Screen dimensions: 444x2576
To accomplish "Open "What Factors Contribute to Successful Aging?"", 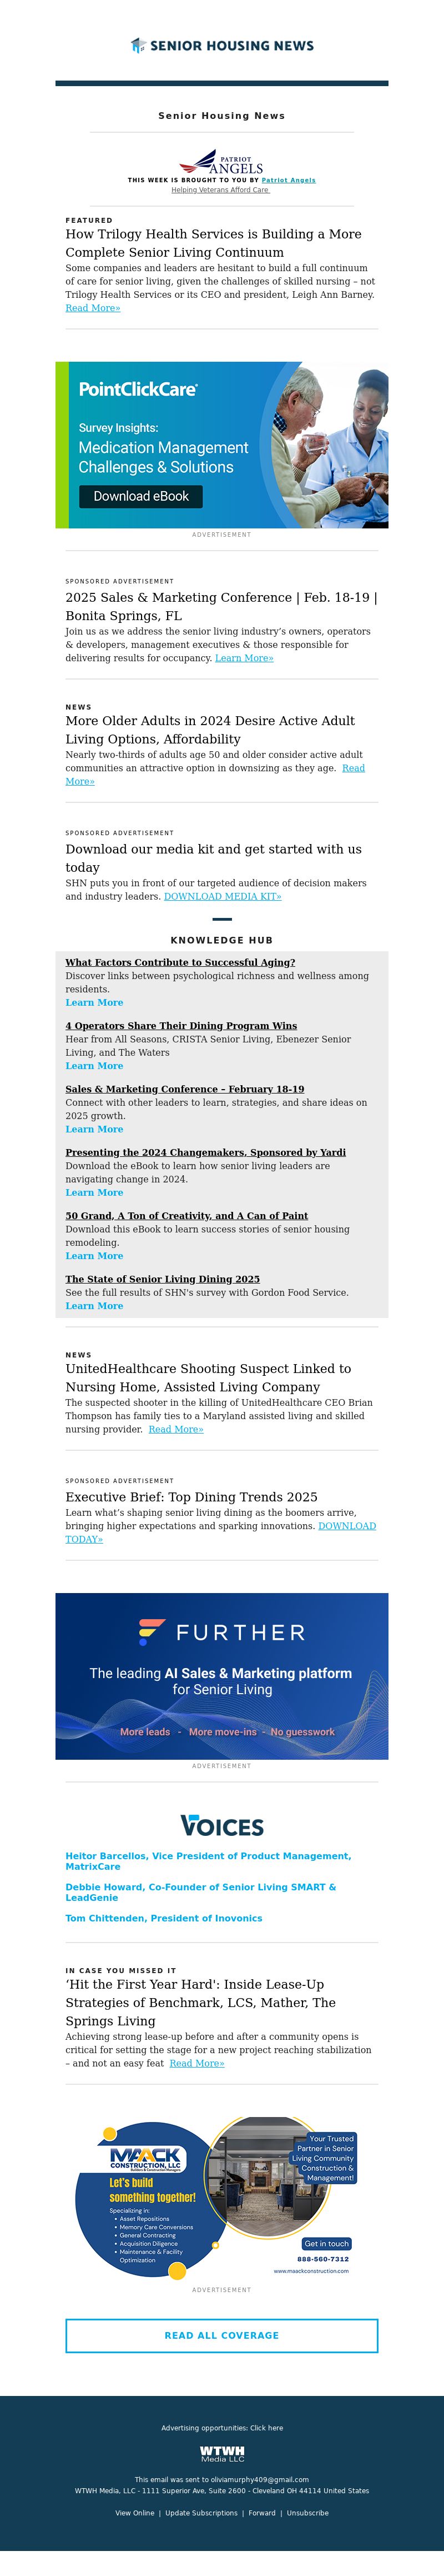I will [180, 962].
